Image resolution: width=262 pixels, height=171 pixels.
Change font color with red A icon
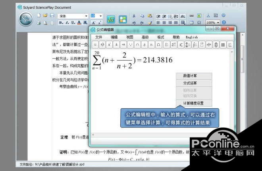(79, 23)
